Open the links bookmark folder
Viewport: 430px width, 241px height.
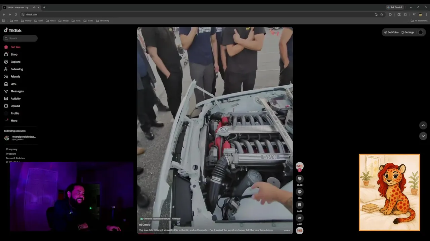click(14, 21)
